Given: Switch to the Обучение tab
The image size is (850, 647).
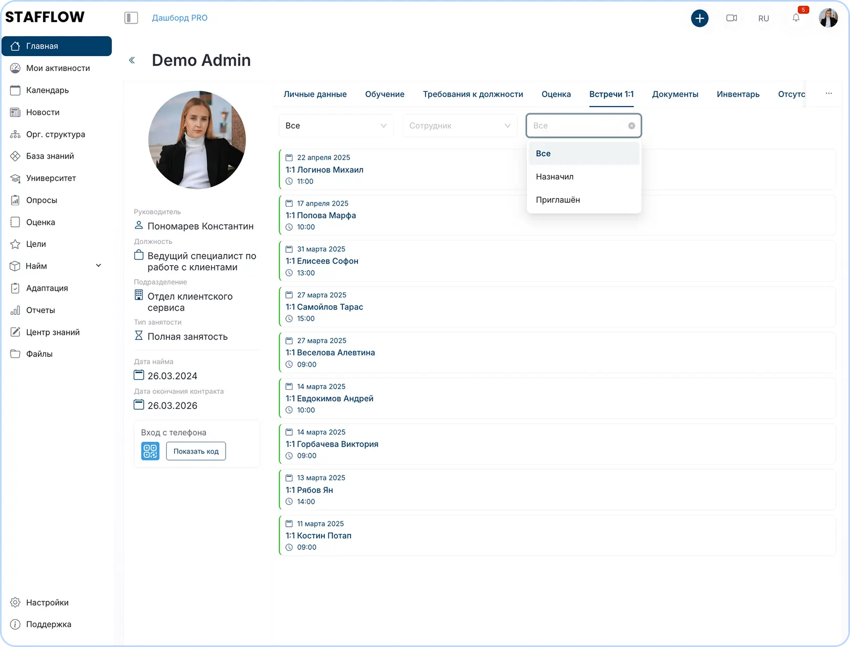Looking at the screenshot, I should point(385,94).
